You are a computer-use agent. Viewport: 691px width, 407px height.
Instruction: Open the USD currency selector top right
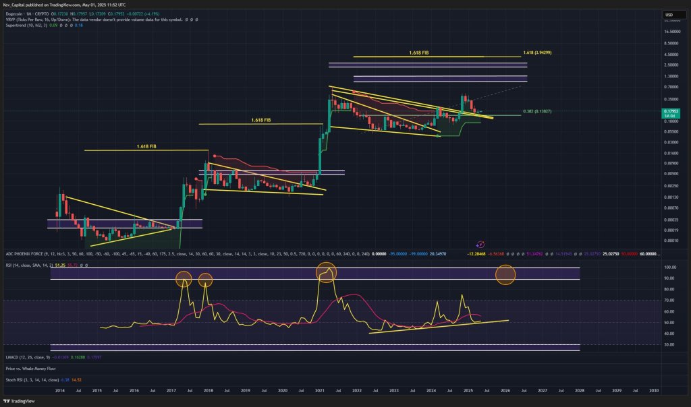[668, 13]
